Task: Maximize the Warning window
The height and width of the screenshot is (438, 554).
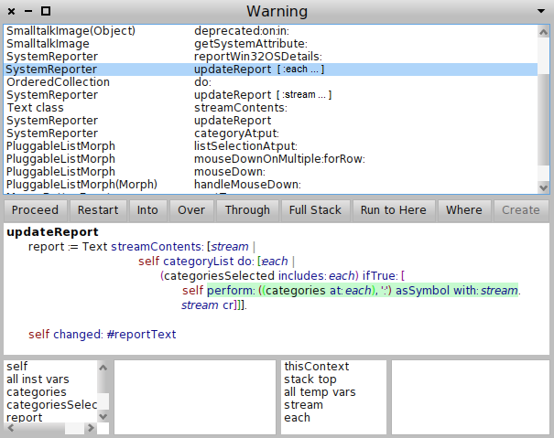Action: pos(46,11)
